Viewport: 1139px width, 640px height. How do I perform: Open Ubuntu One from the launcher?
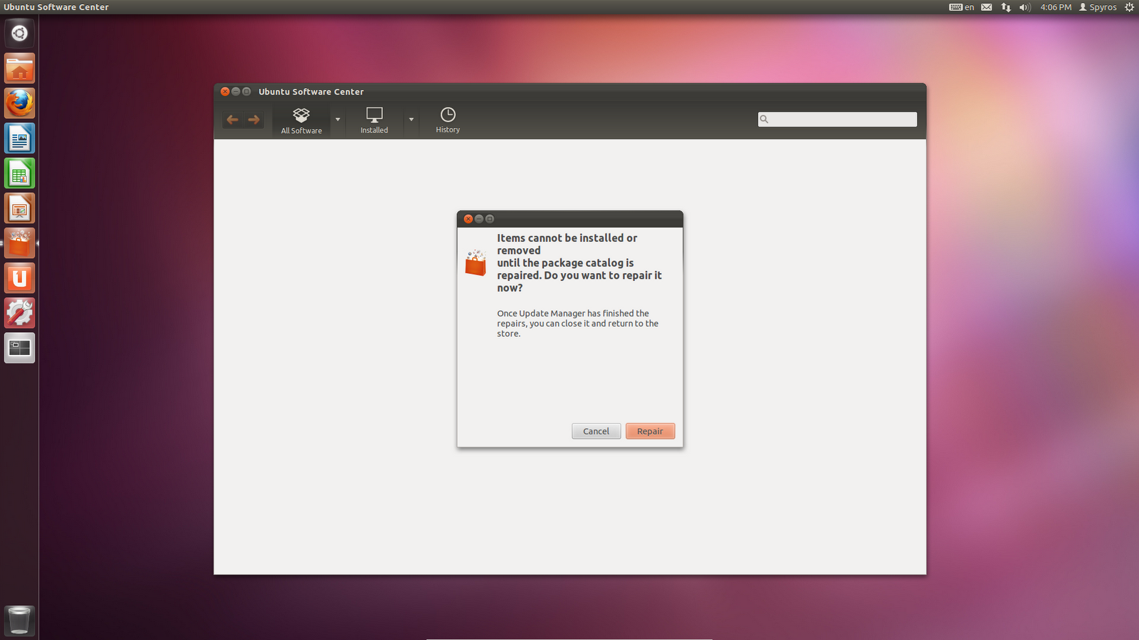(x=19, y=278)
